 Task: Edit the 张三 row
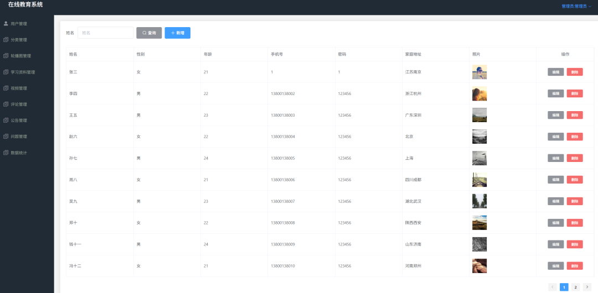tap(556, 72)
